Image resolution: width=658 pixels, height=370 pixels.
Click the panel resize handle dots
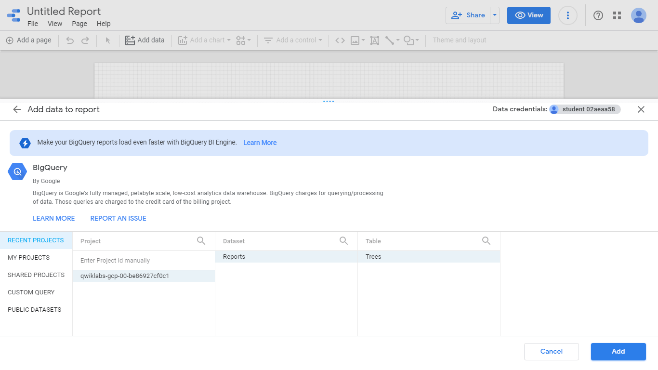329,101
